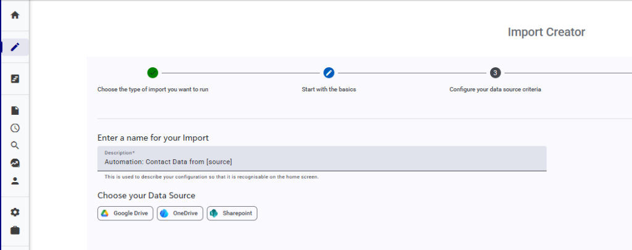The height and width of the screenshot is (250, 632).
Task: Select OneDrive as the data source
Action: (x=180, y=213)
